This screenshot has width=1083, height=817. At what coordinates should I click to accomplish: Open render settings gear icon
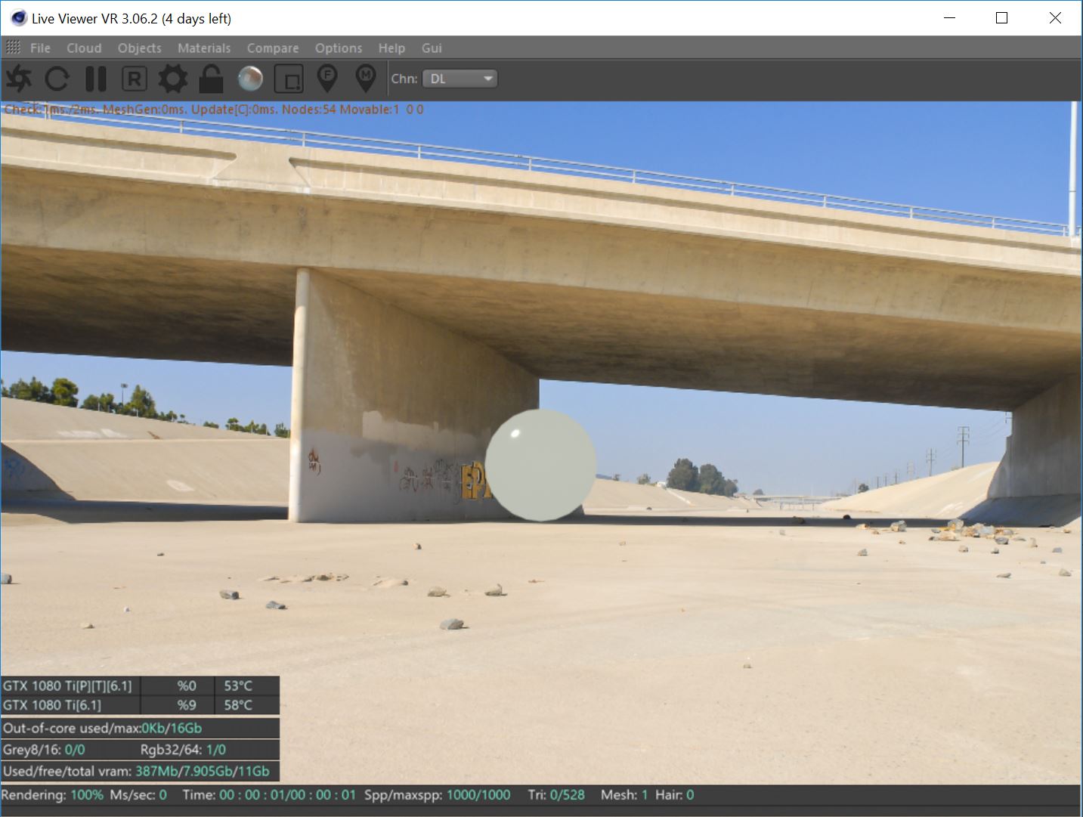[173, 79]
